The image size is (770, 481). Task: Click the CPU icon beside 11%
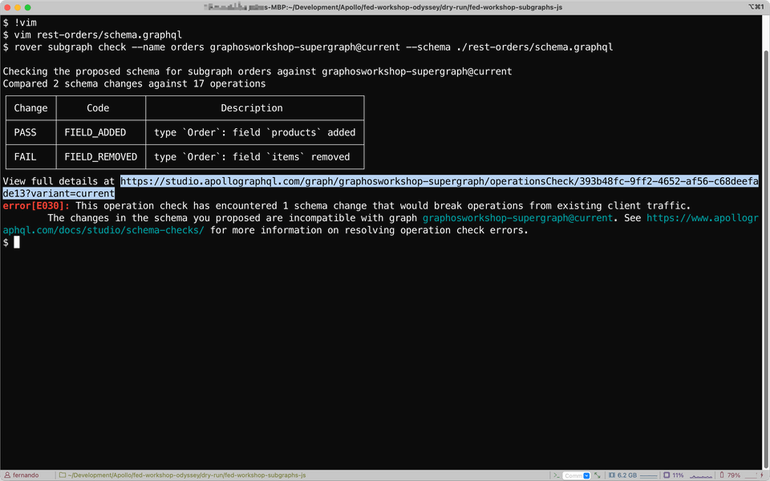coord(667,475)
